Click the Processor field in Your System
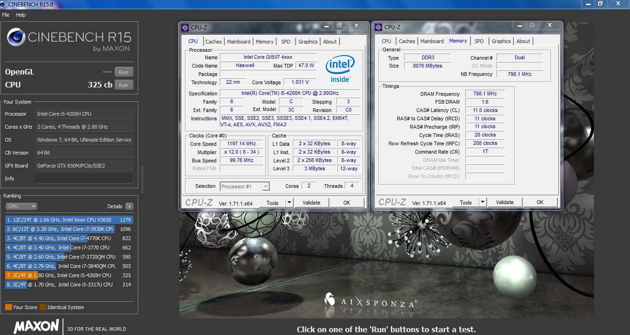 (x=84, y=114)
